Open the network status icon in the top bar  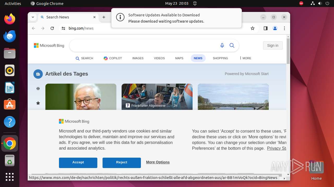click(313, 3)
